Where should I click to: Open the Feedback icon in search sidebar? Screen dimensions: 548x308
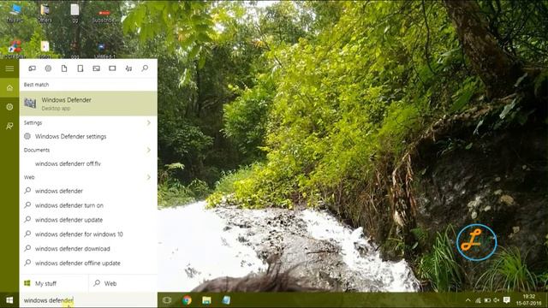(9, 126)
